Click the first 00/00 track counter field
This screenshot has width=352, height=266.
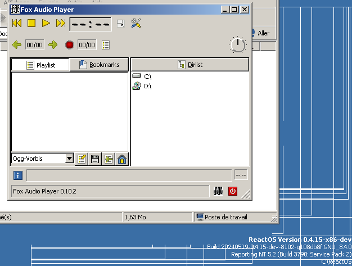34,45
